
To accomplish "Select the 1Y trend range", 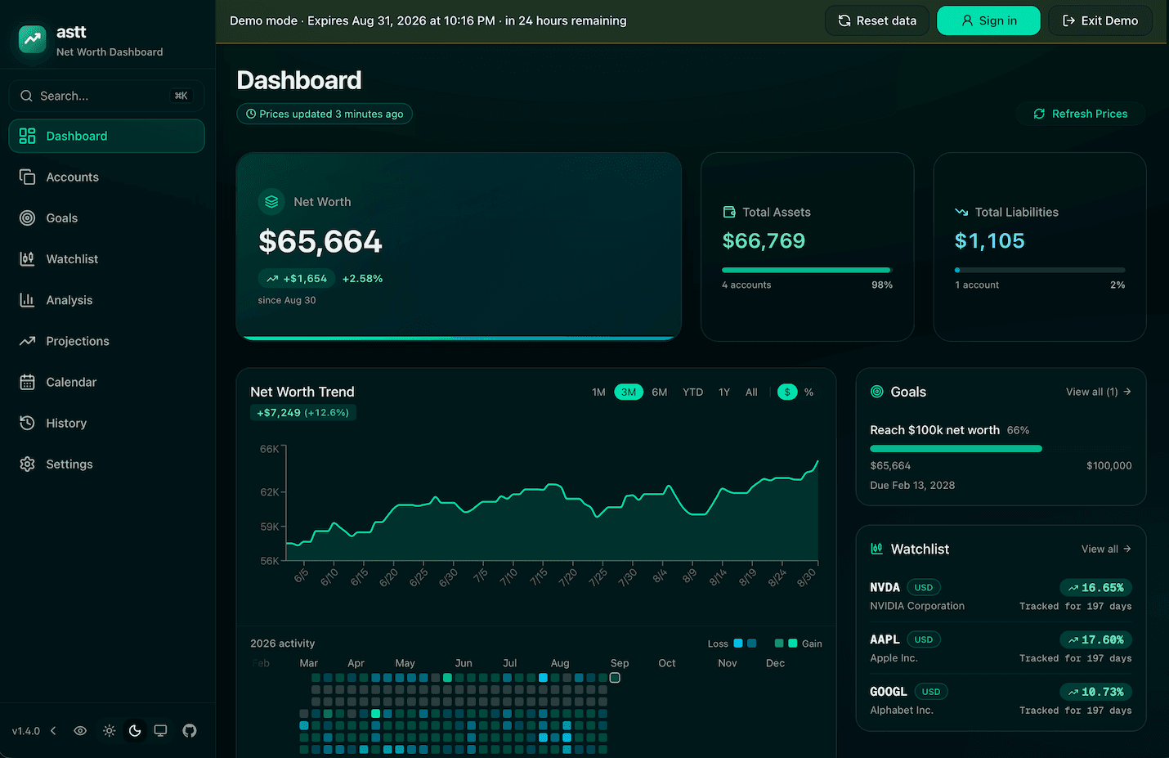I will tap(724, 392).
